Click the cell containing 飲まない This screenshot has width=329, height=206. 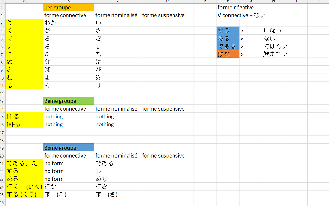(273, 54)
